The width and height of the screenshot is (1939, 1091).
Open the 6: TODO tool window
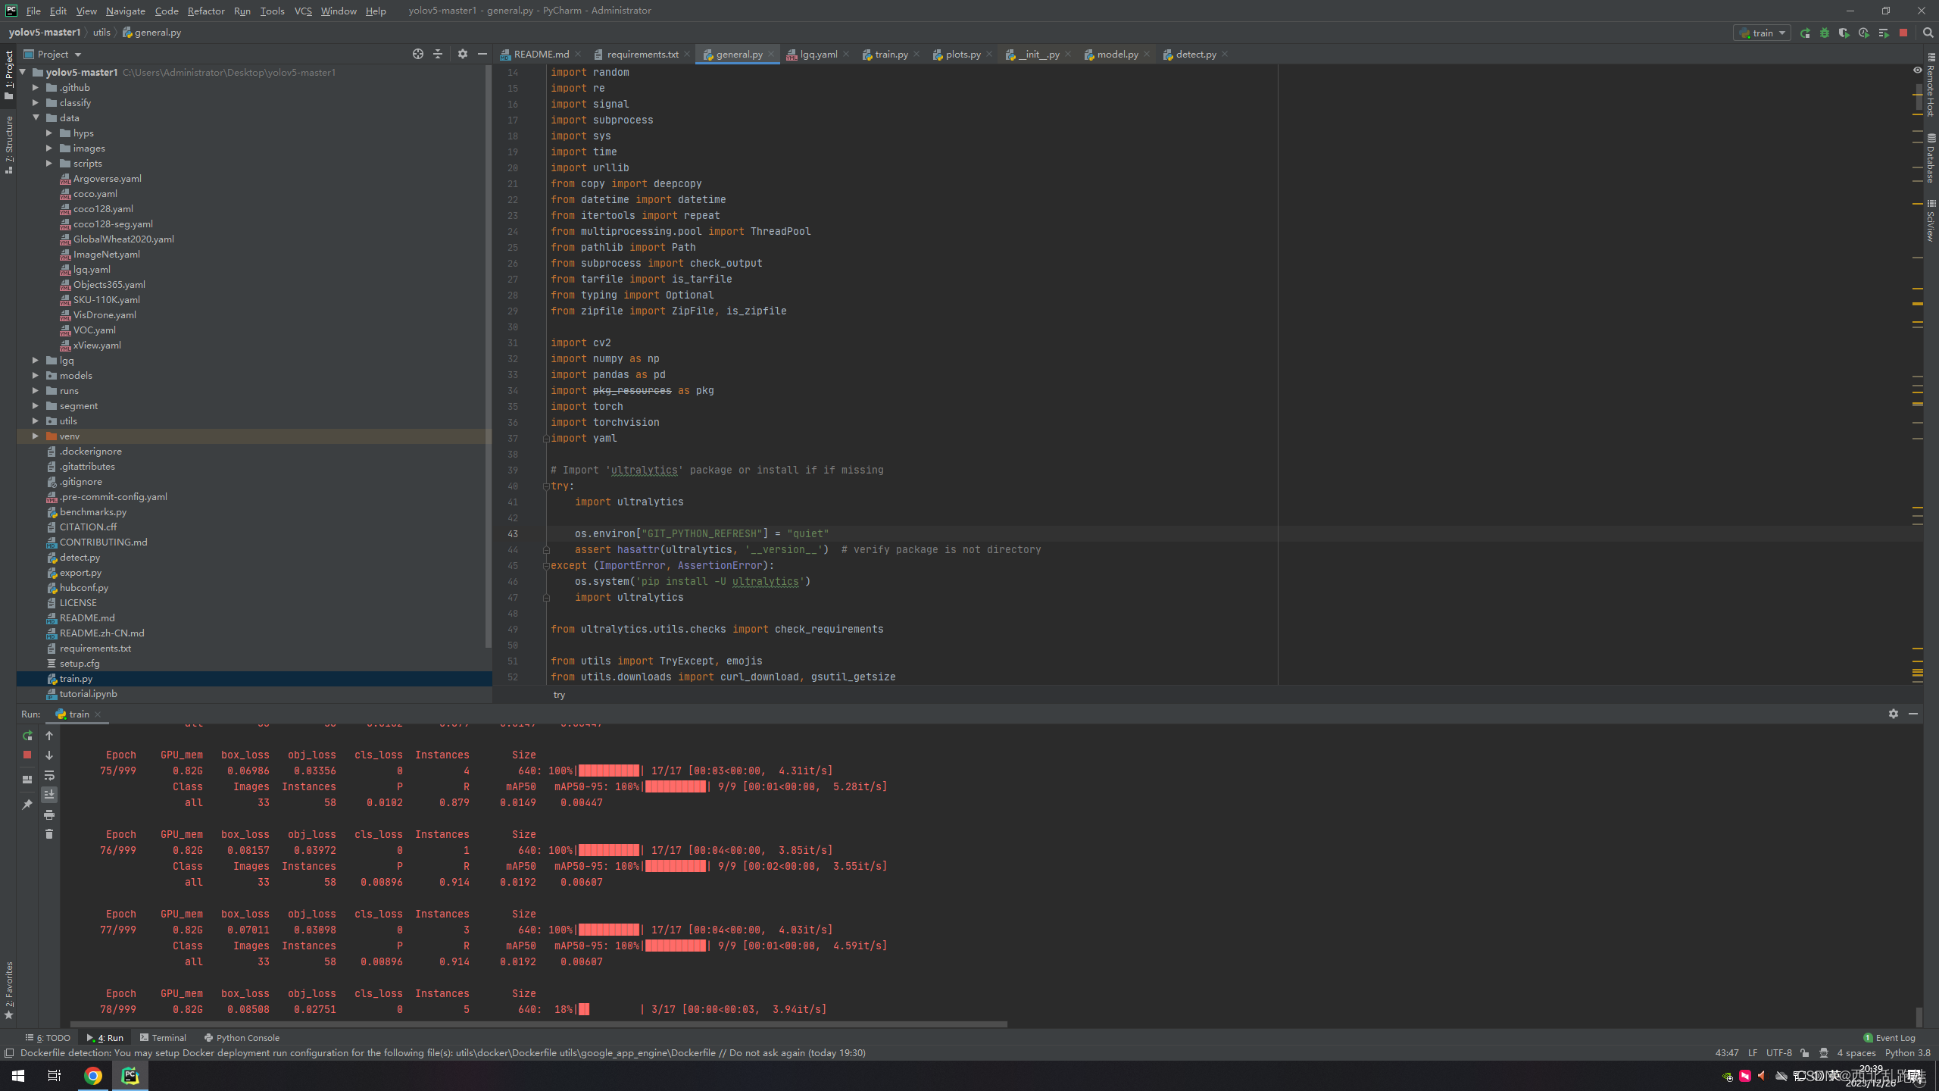point(48,1038)
